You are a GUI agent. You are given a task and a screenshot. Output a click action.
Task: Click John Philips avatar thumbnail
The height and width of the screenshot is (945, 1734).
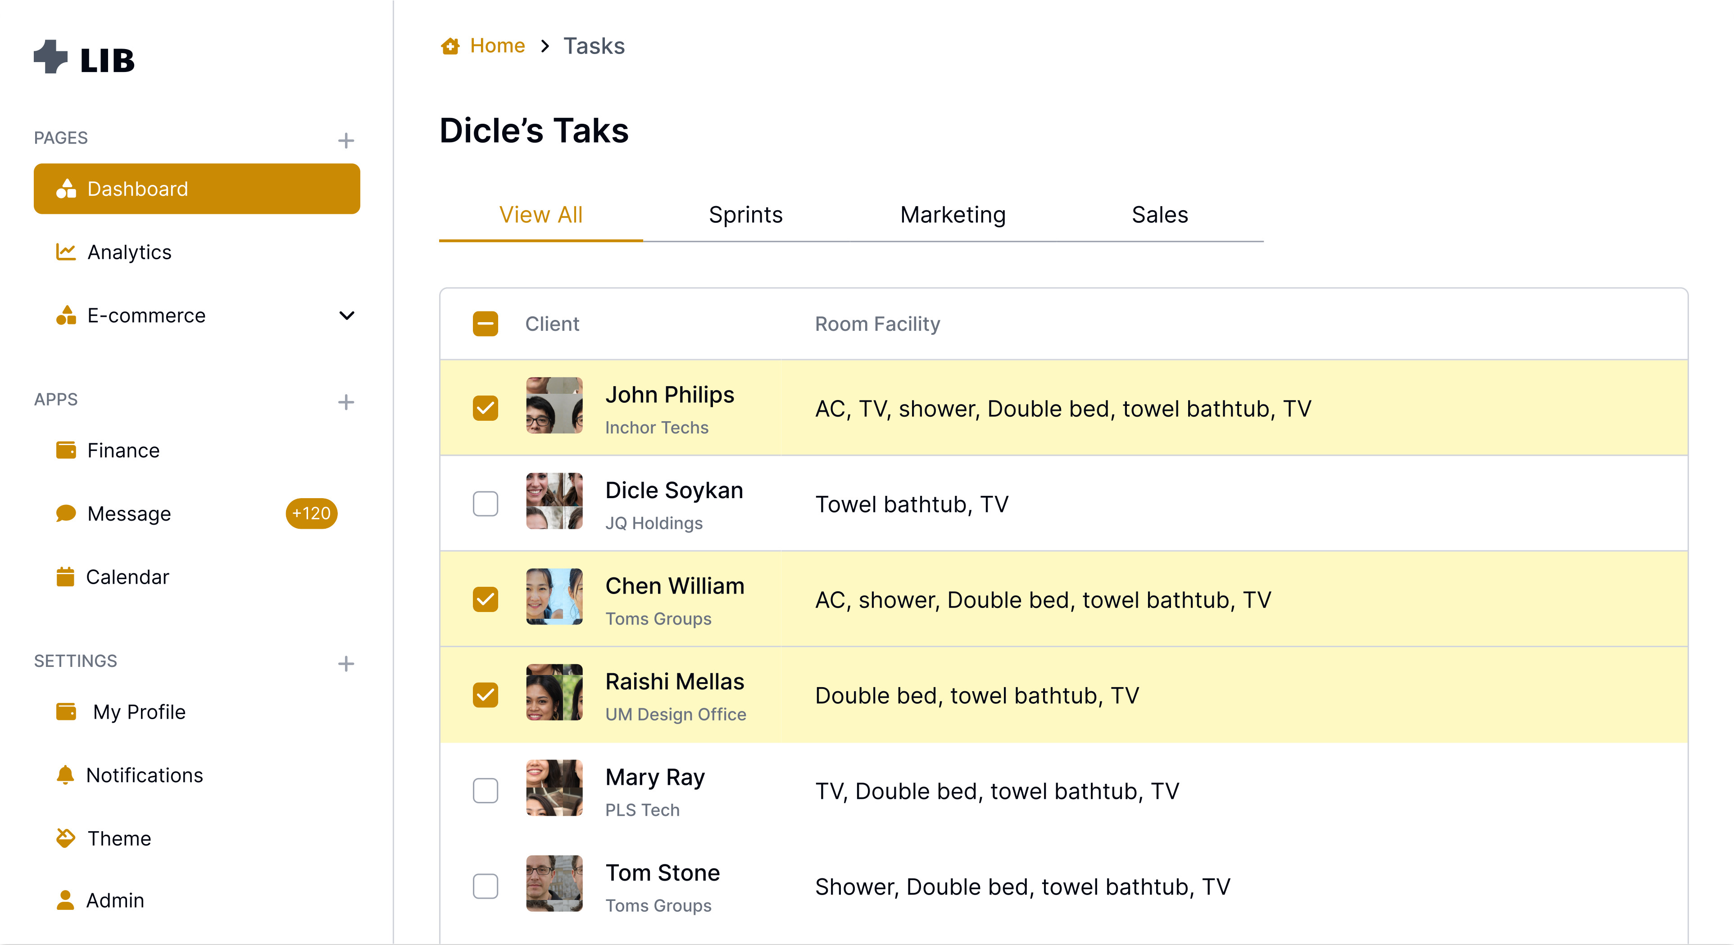[554, 405]
